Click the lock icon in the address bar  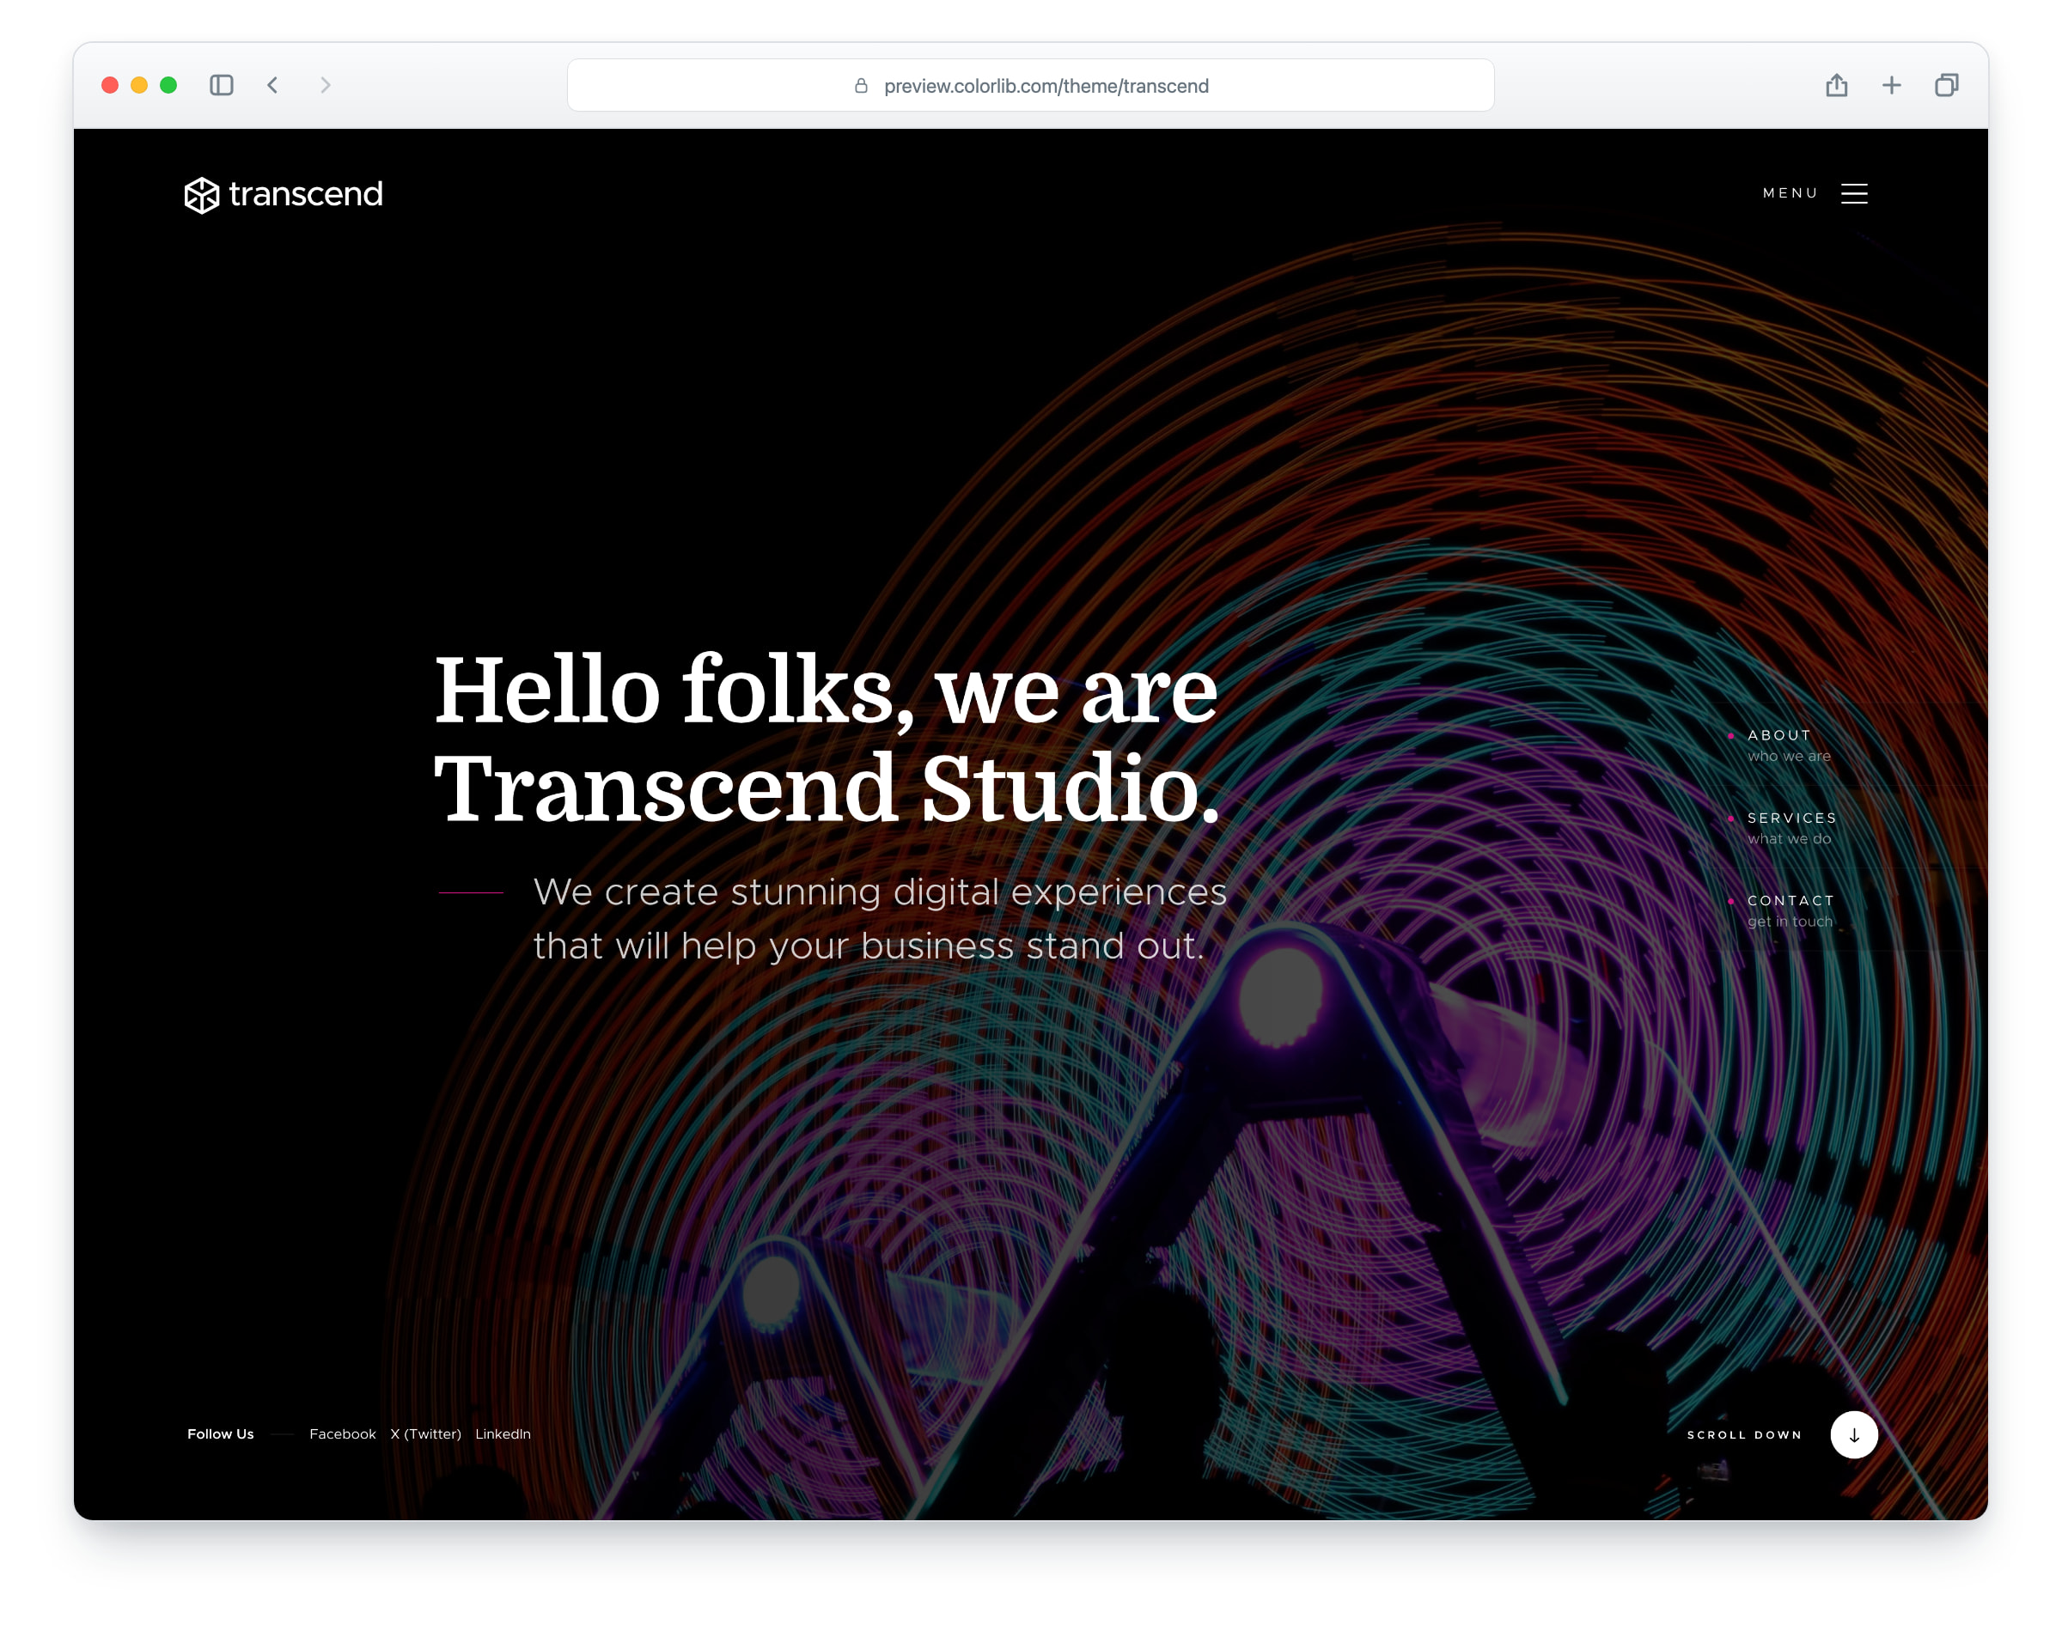pos(861,86)
